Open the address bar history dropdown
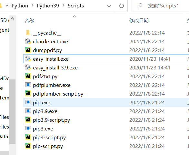Viewport: 189px width, 155px height. tap(109, 6)
